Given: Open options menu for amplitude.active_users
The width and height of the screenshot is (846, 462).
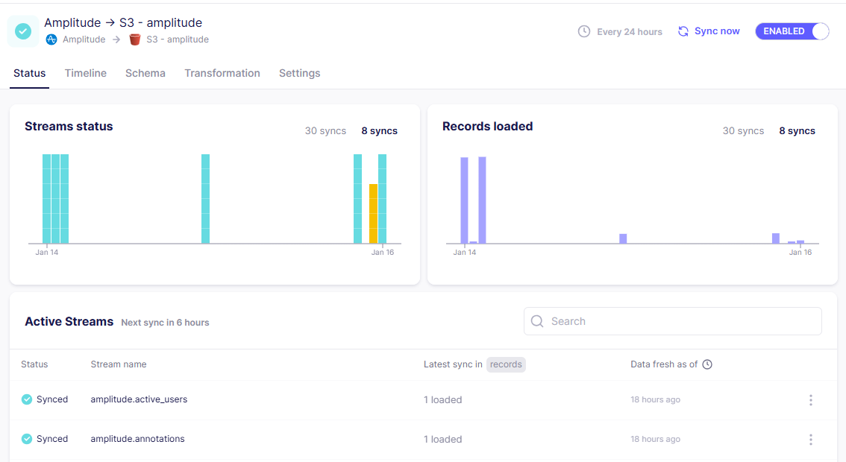Looking at the screenshot, I should (x=811, y=400).
